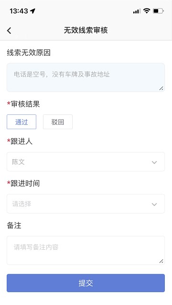Tap the Wi-Fi status icon
This screenshot has height=305, width=172.
[x=147, y=11]
